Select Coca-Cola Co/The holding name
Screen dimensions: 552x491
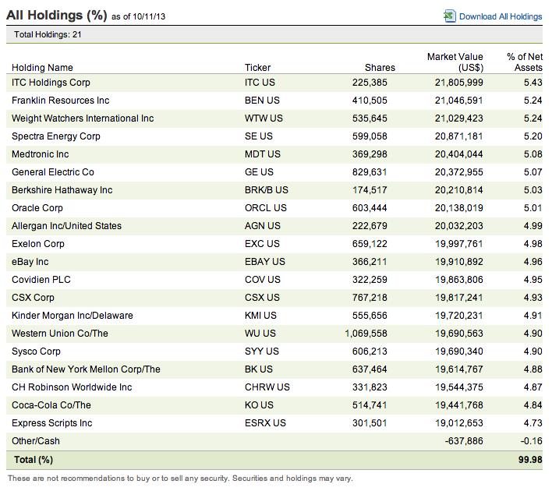tap(51, 405)
